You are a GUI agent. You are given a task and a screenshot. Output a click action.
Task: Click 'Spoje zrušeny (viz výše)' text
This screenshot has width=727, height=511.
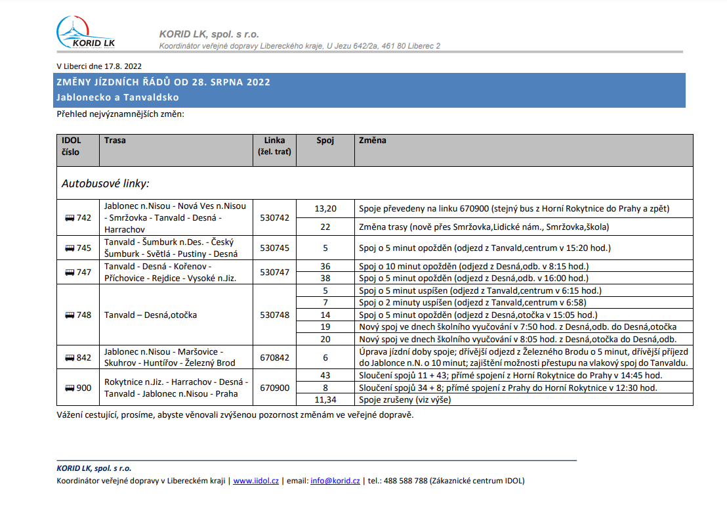point(405,399)
